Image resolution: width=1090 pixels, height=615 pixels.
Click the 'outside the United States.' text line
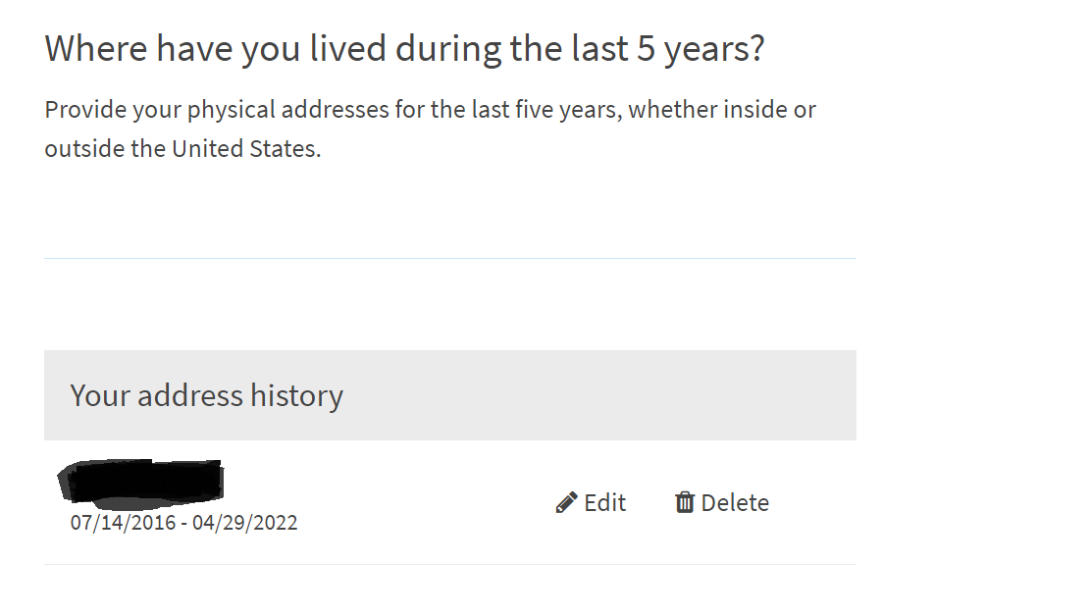pyautogui.click(x=182, y=149)
